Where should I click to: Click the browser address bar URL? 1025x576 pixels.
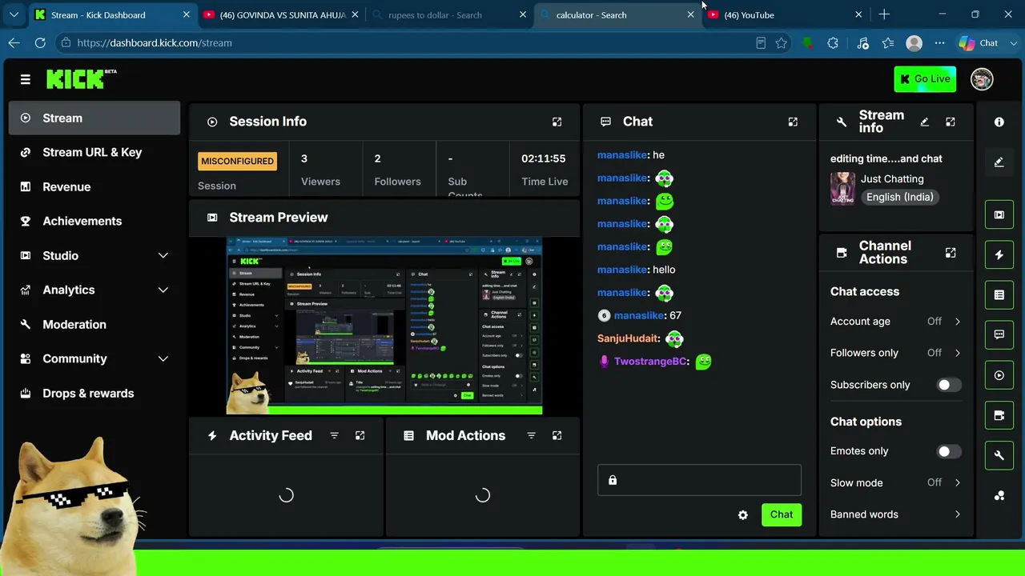tap(155, 43)
